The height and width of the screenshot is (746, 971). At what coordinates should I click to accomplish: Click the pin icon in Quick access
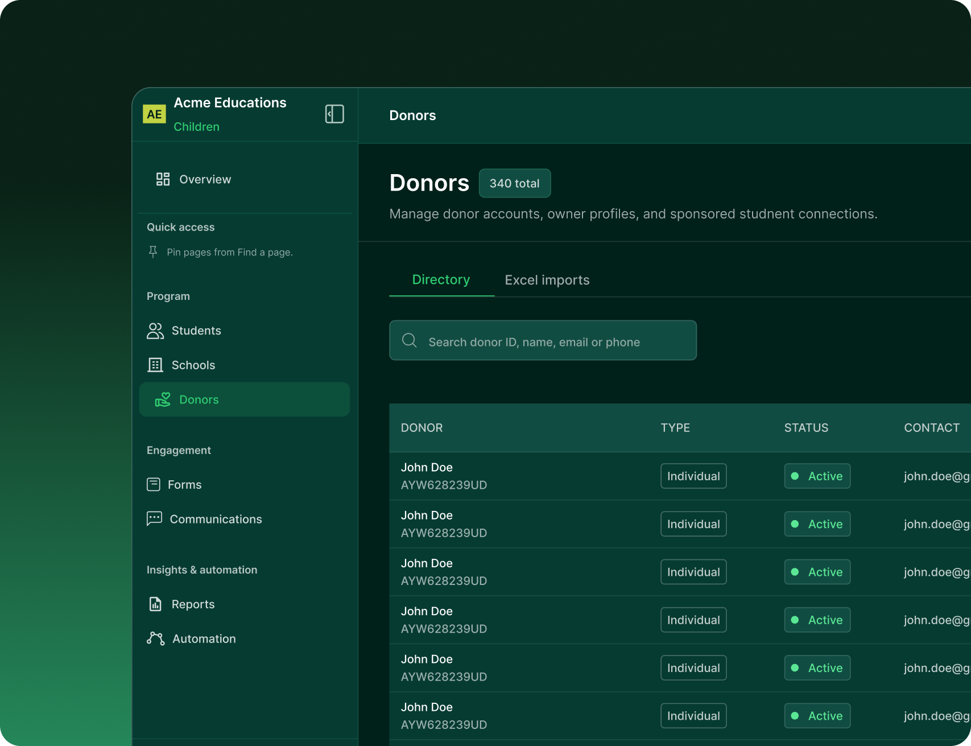pos(152,252)
